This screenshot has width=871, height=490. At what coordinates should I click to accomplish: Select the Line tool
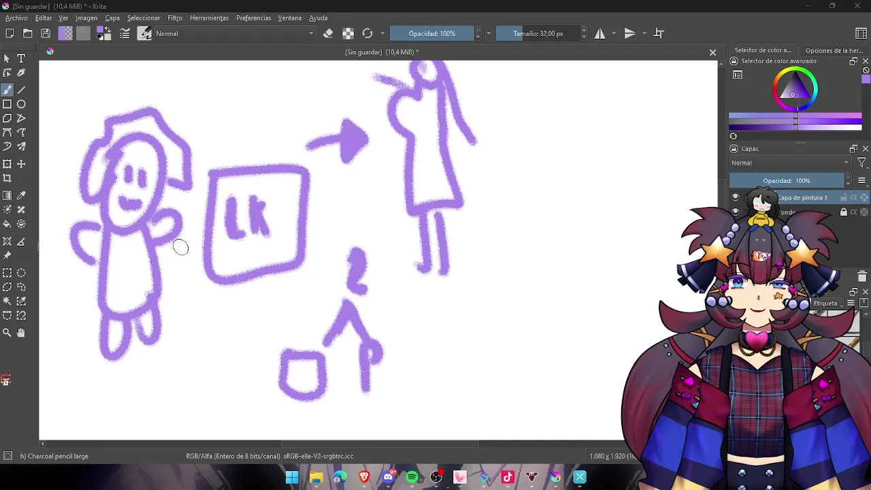(21, 90)
